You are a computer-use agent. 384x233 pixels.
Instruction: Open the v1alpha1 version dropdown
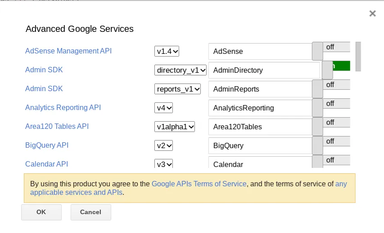click(175, 127)
